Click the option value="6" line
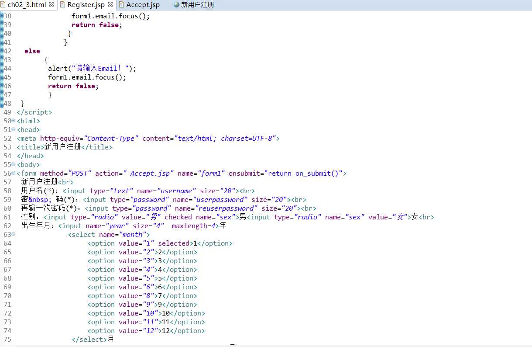The image size is (532, 347). tap(142, 287)
